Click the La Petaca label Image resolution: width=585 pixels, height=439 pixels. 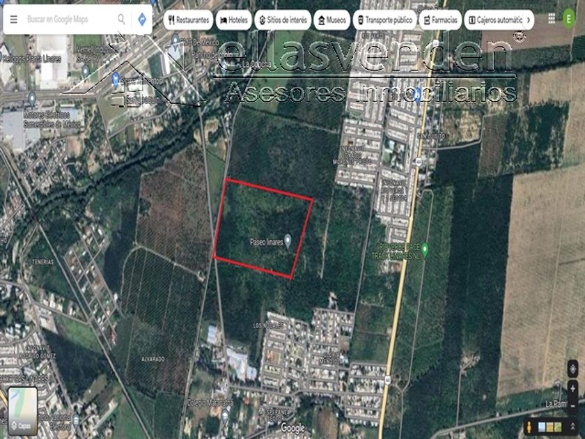click(x=256, y=64)
